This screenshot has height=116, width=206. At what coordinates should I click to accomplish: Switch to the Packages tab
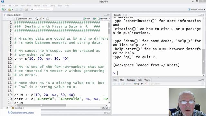[x=131, y=80]
